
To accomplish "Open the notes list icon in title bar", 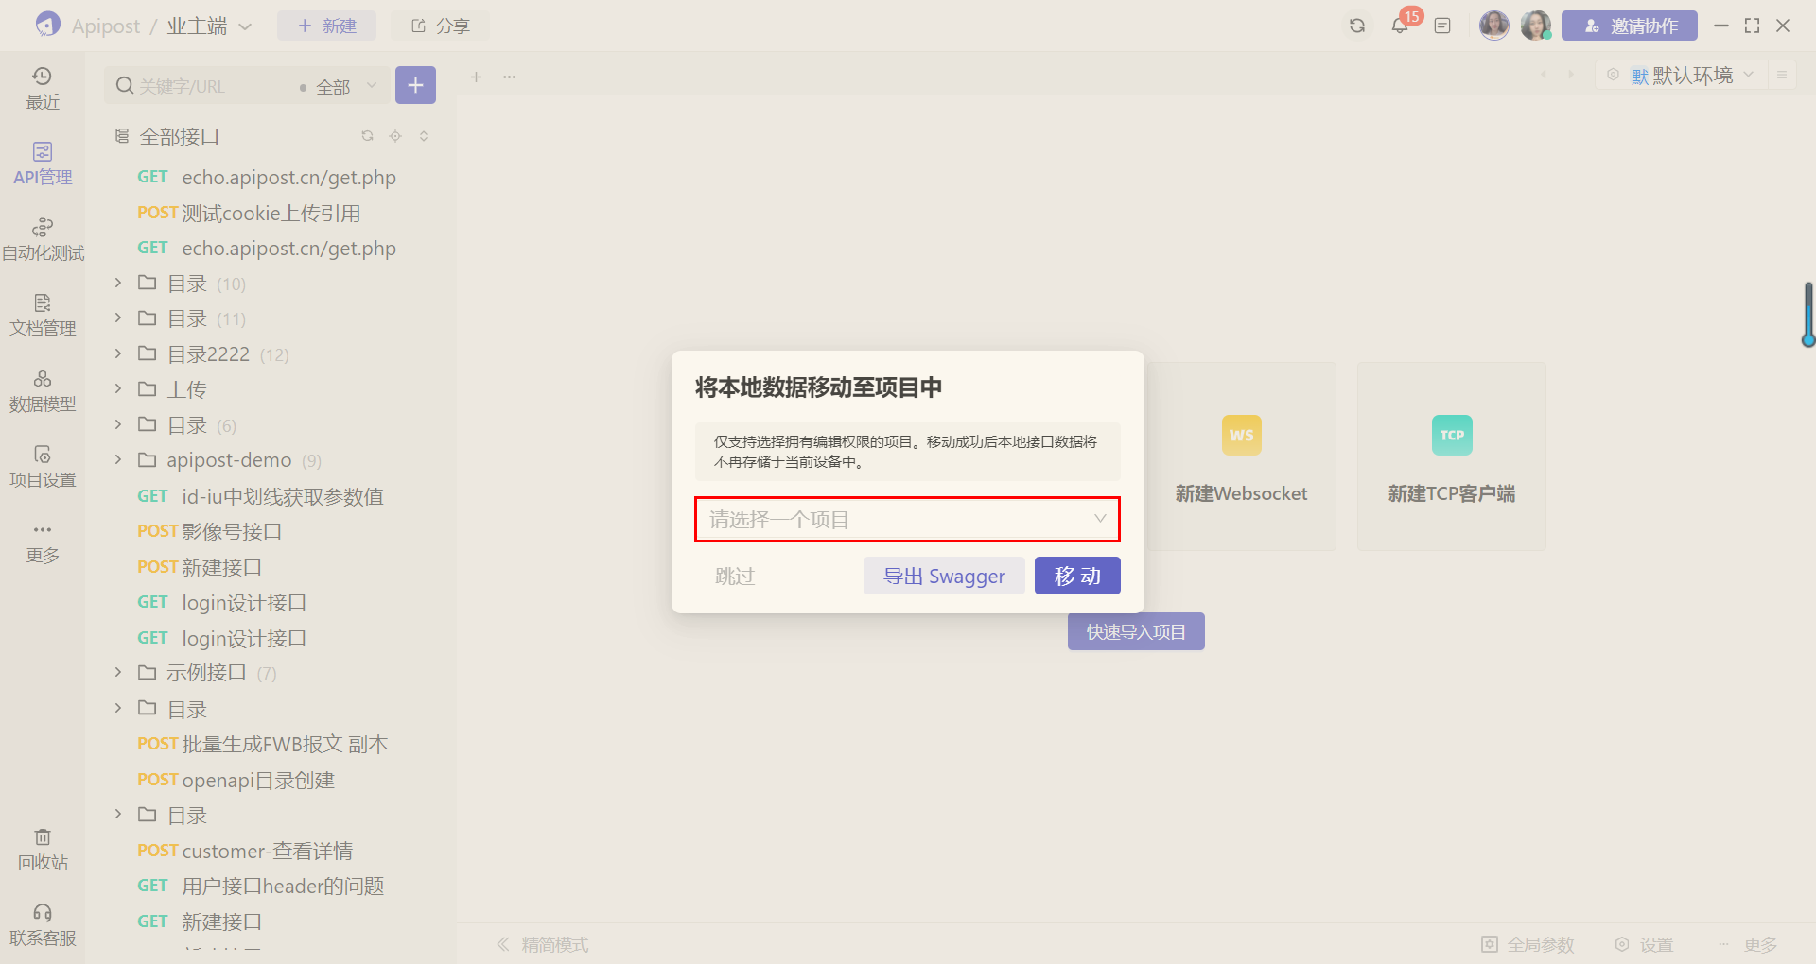I will click(1442, 26).
